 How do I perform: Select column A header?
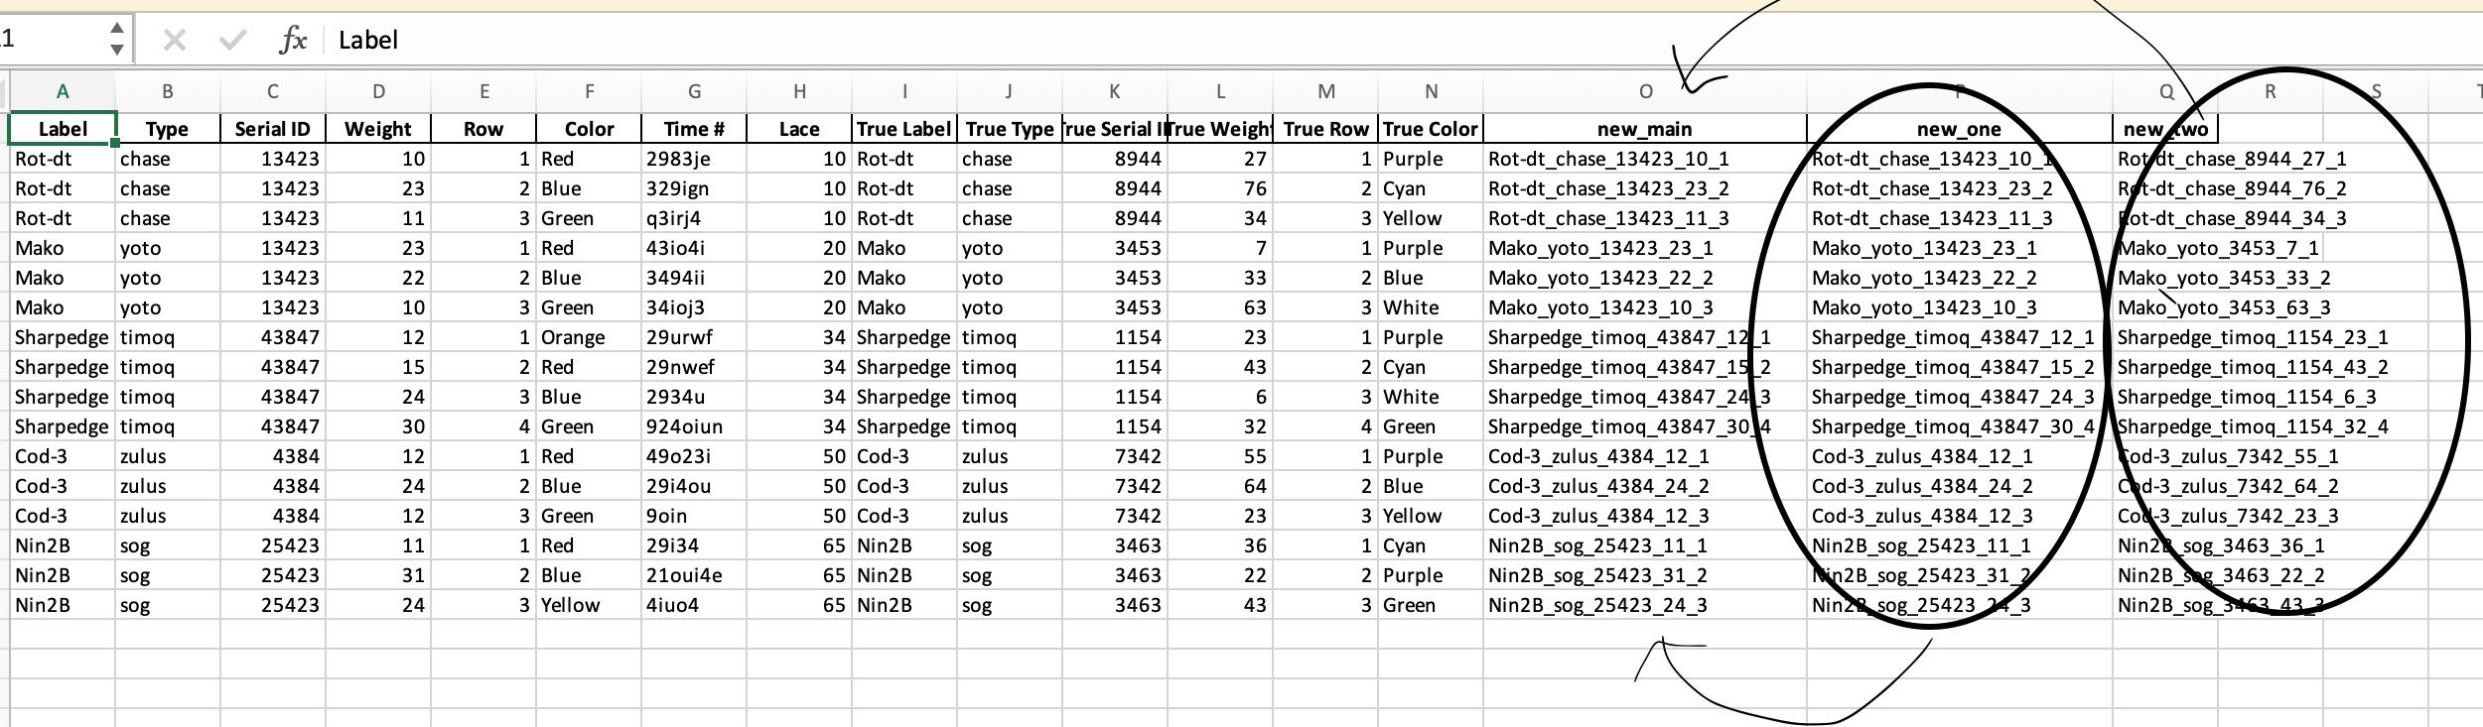[x=63, y=91]
